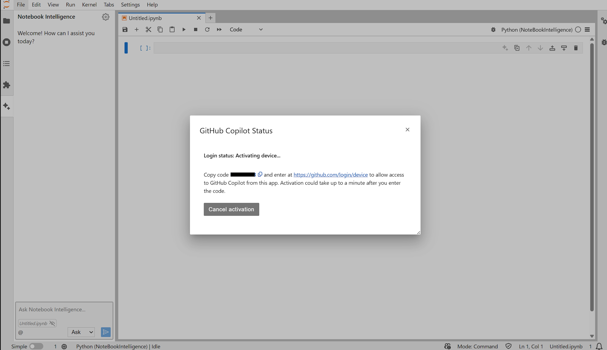Open the hamburger menu beside kernel status
This screenshot has height=350, width=607.
[587, 29]
